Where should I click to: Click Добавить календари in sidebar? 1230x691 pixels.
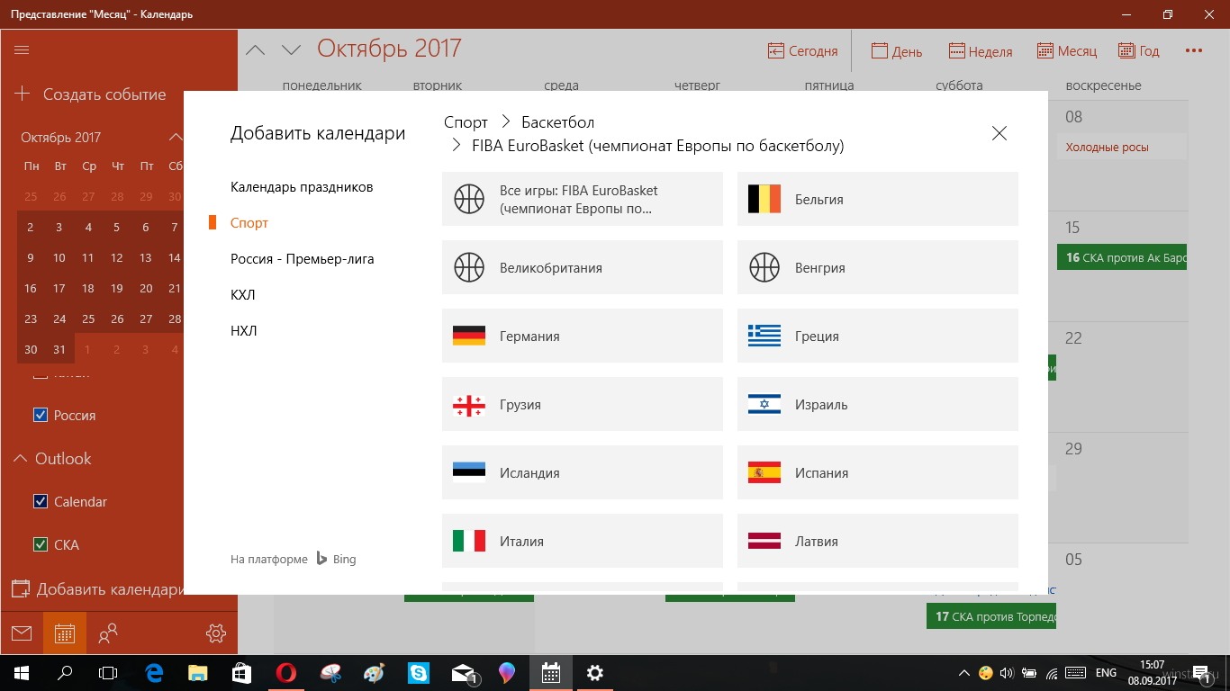point(97,589)
